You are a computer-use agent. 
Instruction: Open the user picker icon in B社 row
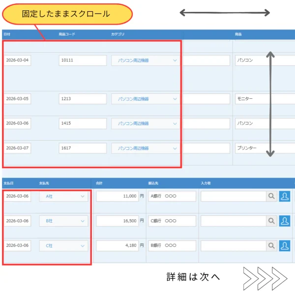(x=285, y=221)
